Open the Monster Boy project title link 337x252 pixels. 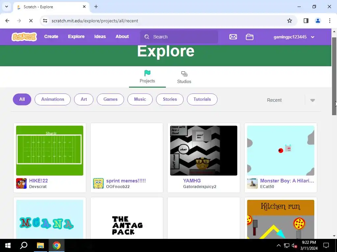click(x=287, y=181)
